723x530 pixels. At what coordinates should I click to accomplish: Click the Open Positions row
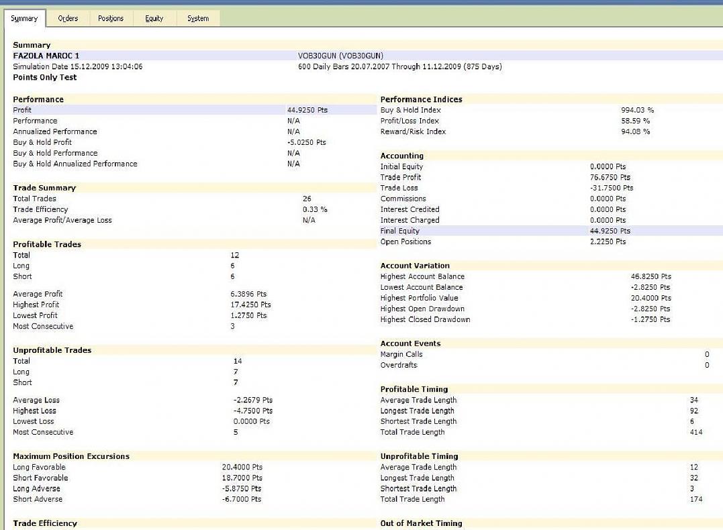405,242
